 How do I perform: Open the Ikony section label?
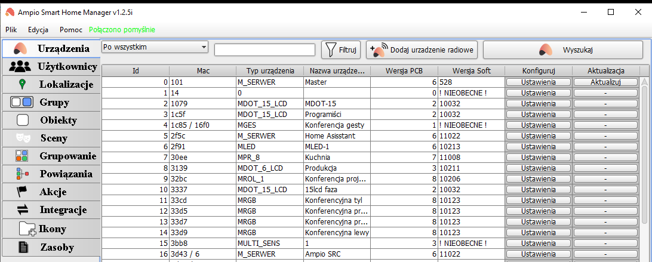pos(53,229)
